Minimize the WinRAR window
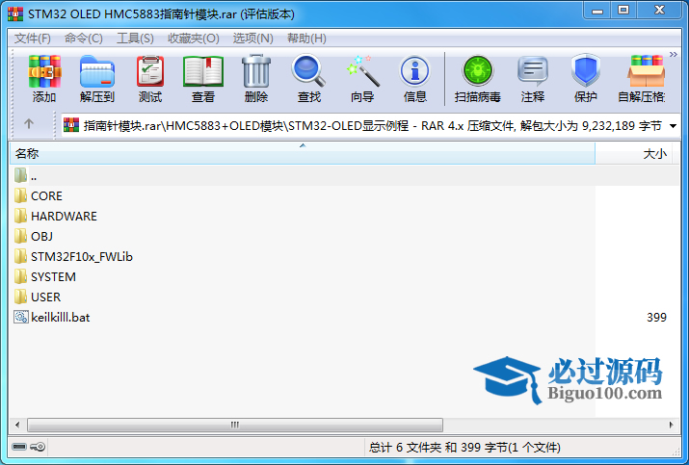The image size is (689, 465). point(597,10)
